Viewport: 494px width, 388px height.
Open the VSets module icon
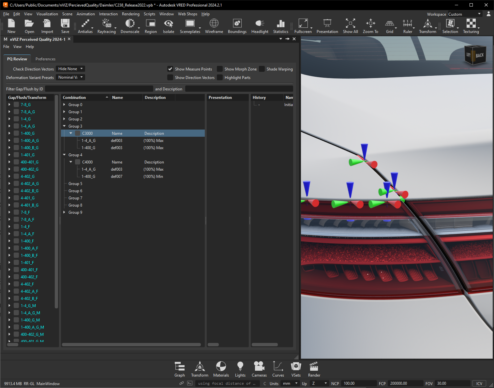pyautogui.click(x=296, y=369)
